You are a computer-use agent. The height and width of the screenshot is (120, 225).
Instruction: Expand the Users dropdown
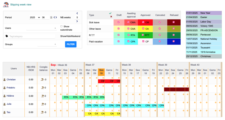(x=41, y=28)
